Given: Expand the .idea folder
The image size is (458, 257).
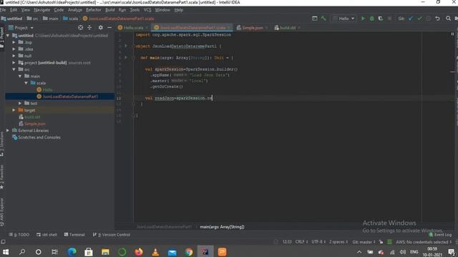Looking at the screenshot, I should [14, 49].
